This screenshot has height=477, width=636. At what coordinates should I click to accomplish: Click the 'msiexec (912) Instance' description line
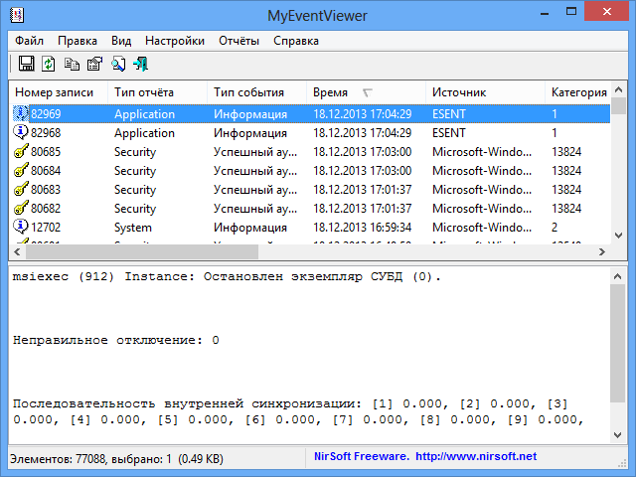pyautogui.click(x=227, y=276)
